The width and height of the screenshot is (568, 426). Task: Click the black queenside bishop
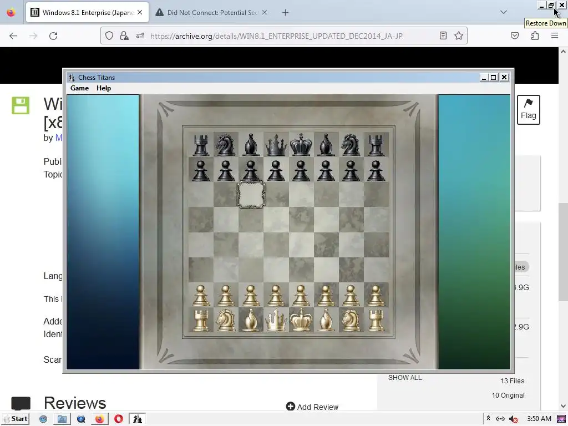tap(251, 145)
